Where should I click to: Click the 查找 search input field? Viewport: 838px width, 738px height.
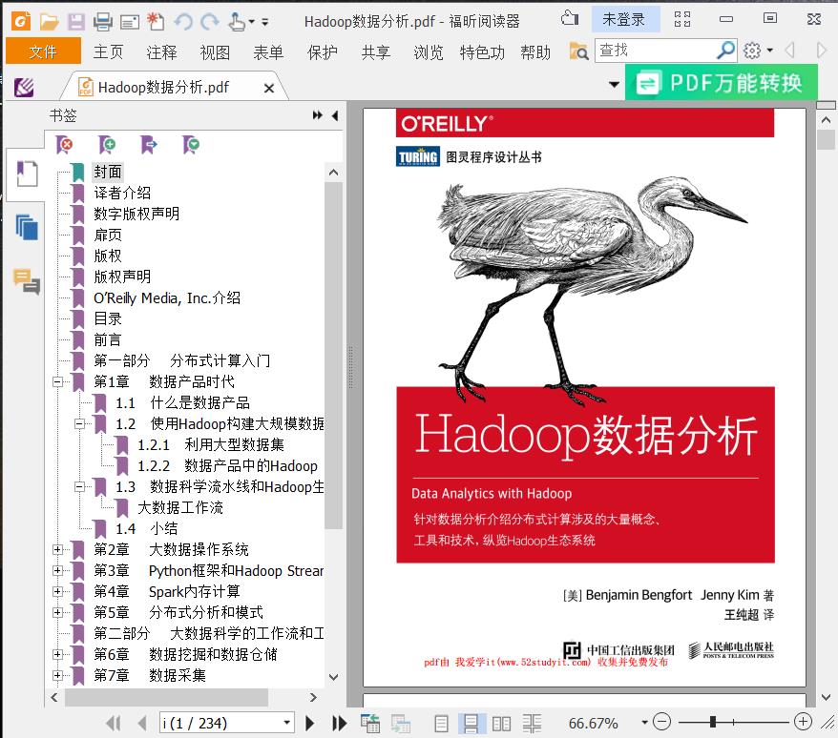pos(655,51)
